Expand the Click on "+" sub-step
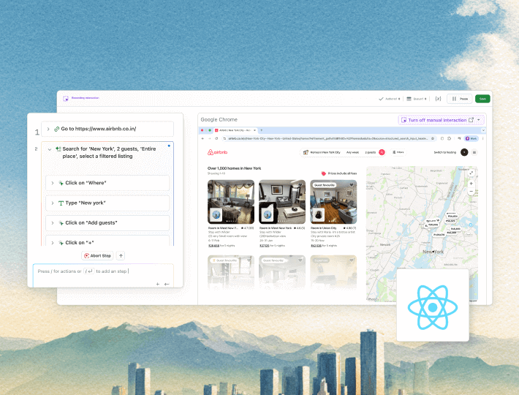519x395 pixels. point(53,243)
